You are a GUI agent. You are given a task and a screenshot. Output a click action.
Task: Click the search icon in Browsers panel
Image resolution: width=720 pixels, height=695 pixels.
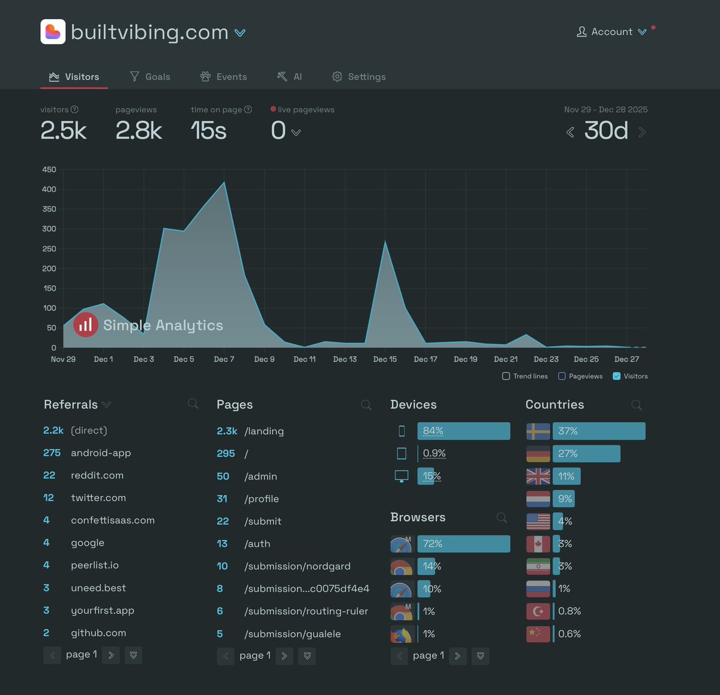point(502,517)
